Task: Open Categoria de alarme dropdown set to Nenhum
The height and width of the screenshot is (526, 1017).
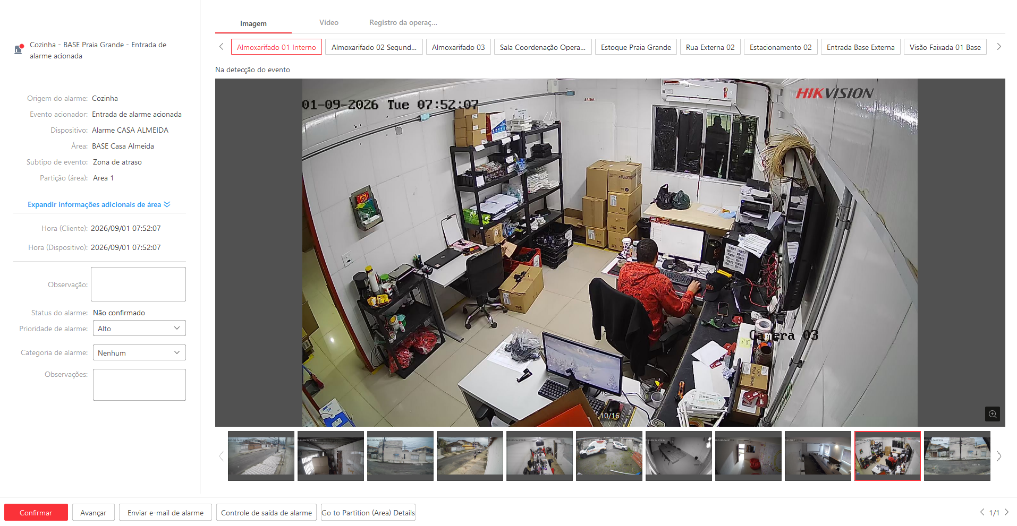Action: coord(139,353)
